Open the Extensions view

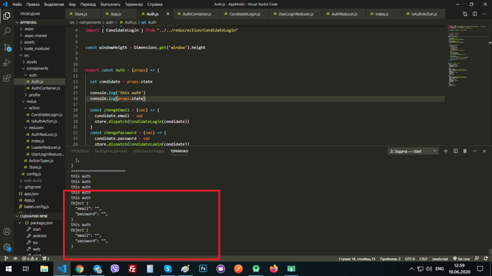click(7, 78)
